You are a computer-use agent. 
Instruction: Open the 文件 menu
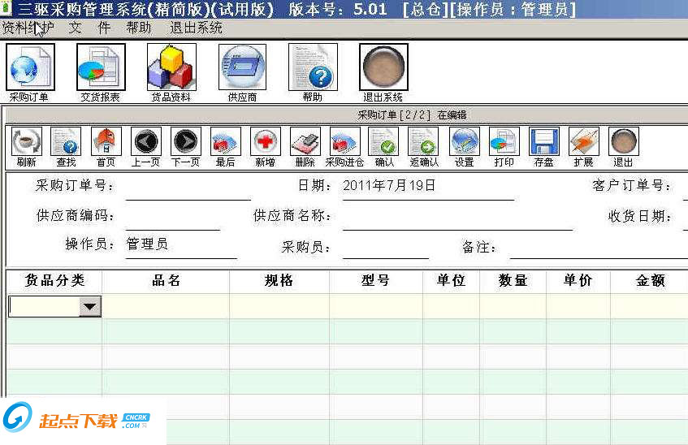[x=89, y=28]
